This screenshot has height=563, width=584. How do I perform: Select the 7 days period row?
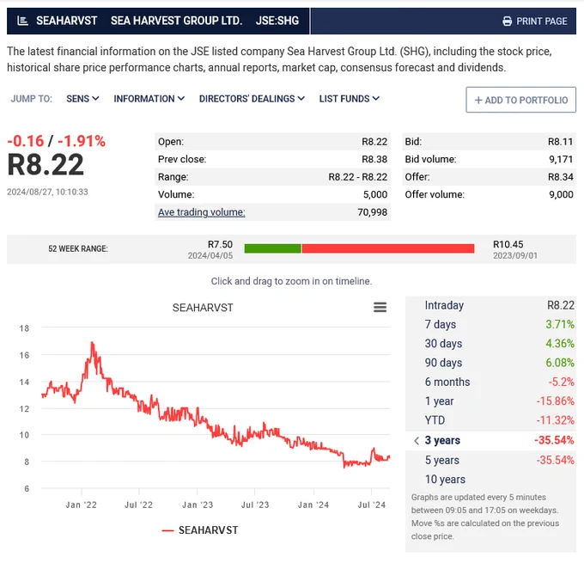[x=490, y=324]
